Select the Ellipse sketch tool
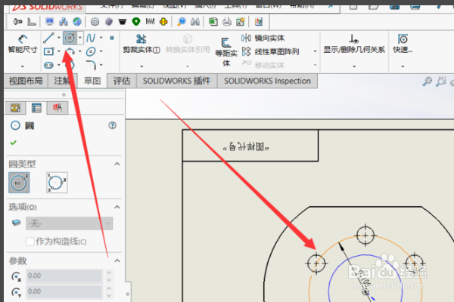 (91, 51)
